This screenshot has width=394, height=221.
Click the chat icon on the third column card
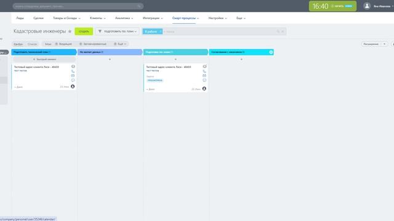[x=204, y=80]
